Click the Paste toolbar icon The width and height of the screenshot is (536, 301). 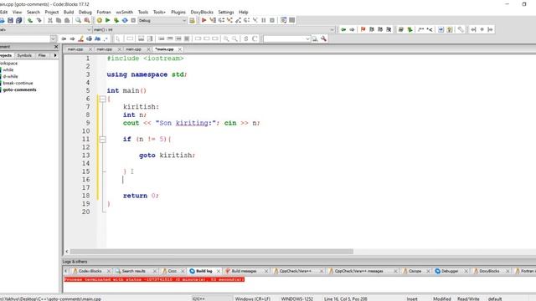[67, 20]
